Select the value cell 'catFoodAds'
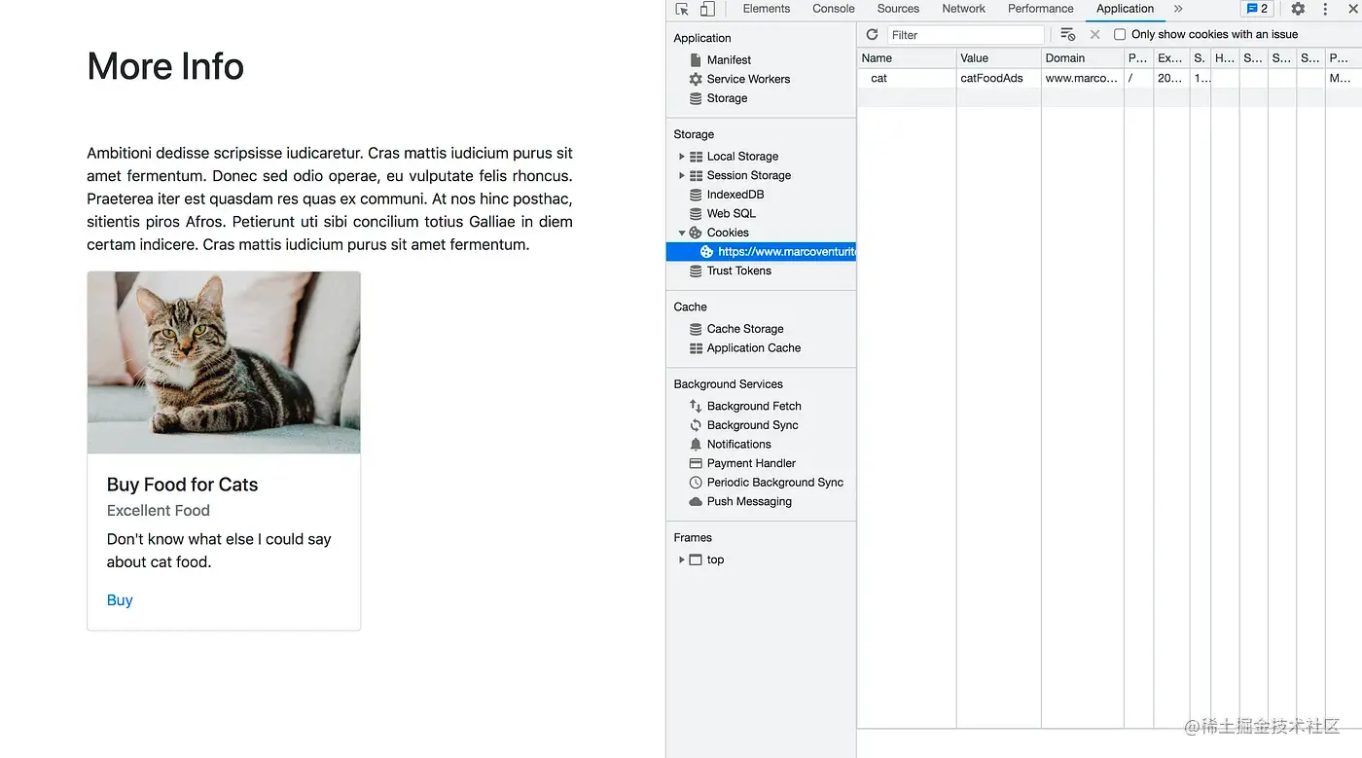The height and width of the screenshot is (758, 1362). pos(999,78)
